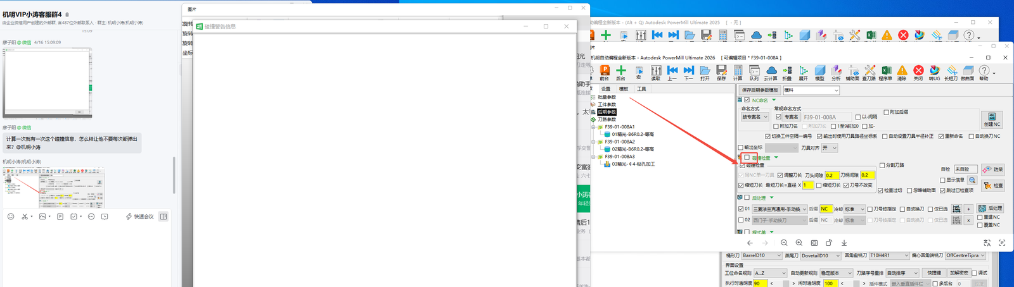Switch to the 工具 tab

(x=641, y=89)
